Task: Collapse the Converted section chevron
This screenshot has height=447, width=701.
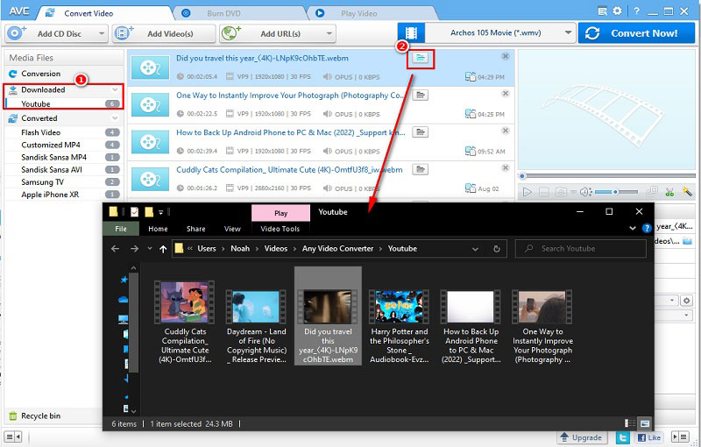Action: click(115, 118)
